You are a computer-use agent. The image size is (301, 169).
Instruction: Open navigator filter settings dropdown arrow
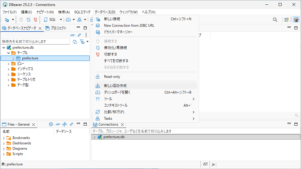pyautogui.click(x=88, y=42)
